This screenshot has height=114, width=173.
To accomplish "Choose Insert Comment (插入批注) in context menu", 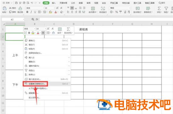I will (x=47, y=79).
